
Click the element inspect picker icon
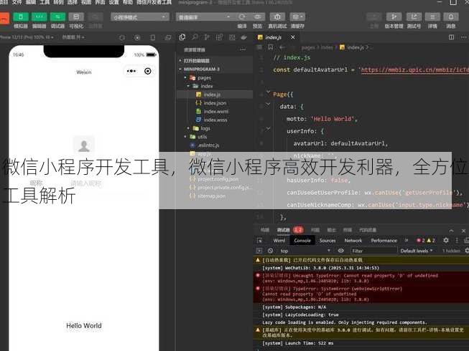259,241
